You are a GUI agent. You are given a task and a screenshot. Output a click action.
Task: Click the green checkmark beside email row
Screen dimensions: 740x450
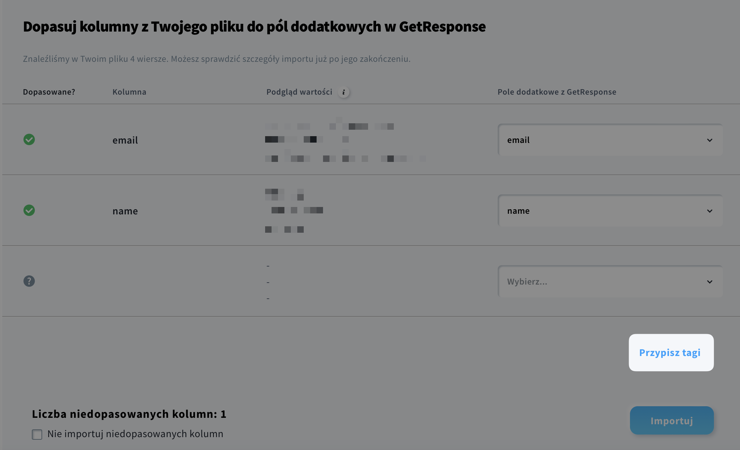coord(29,140)
